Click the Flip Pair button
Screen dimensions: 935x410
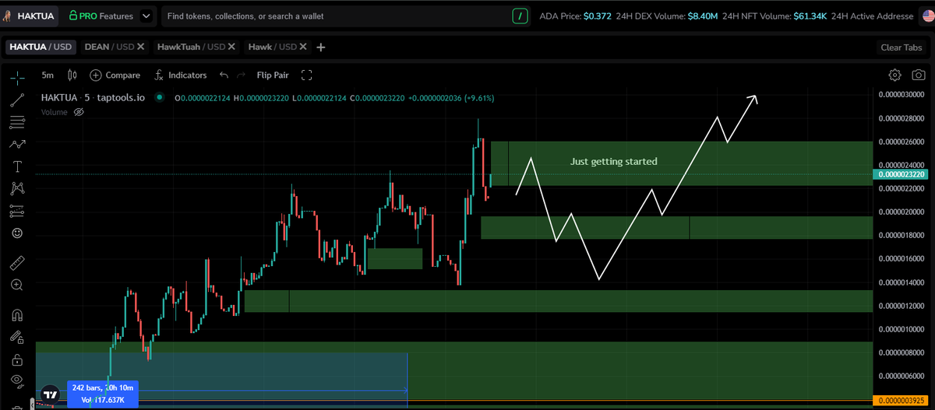pyautogui.click(x=273, y=75)
